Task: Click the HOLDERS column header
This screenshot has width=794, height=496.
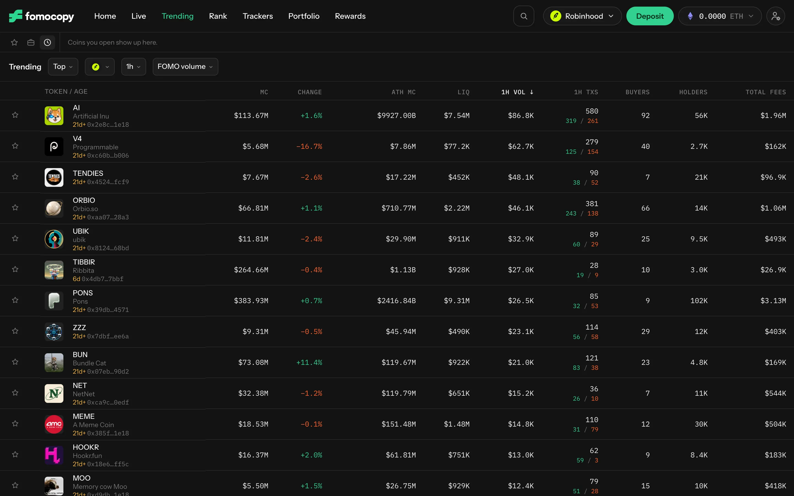Action: [693, 92]
